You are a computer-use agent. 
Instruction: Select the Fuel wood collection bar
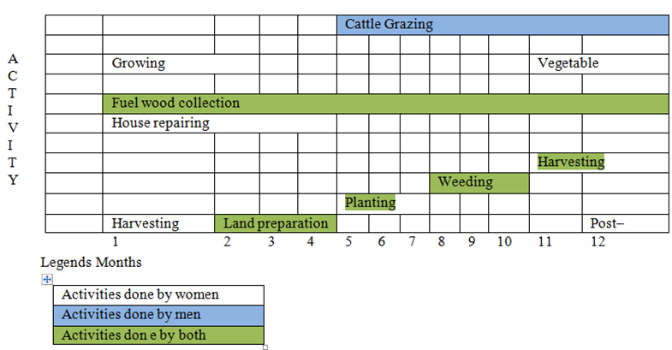click(385, 104)
